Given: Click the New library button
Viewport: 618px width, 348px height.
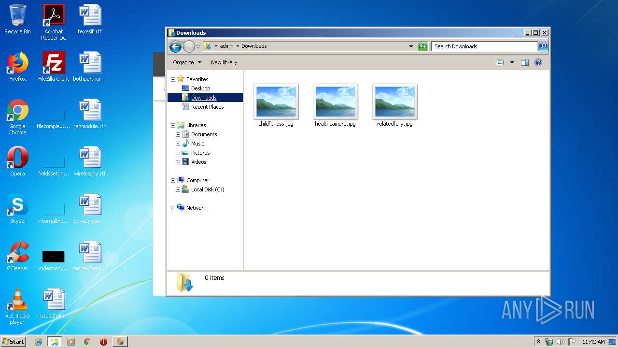Looking at the screenshot, I should [x=224, y=62].
